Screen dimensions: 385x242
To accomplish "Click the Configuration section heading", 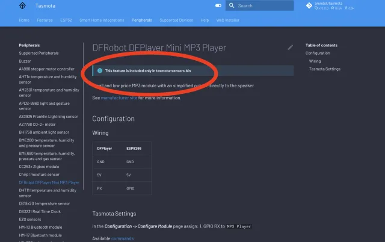I will click(x=114, y=119).
